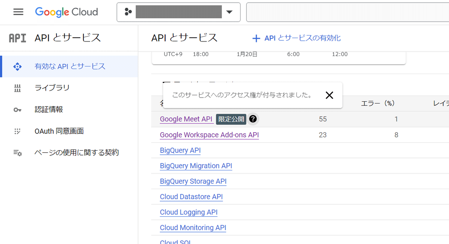Open Google Workspace Add-ons API link
Screen dimensions: 449x244
point(209,135)
